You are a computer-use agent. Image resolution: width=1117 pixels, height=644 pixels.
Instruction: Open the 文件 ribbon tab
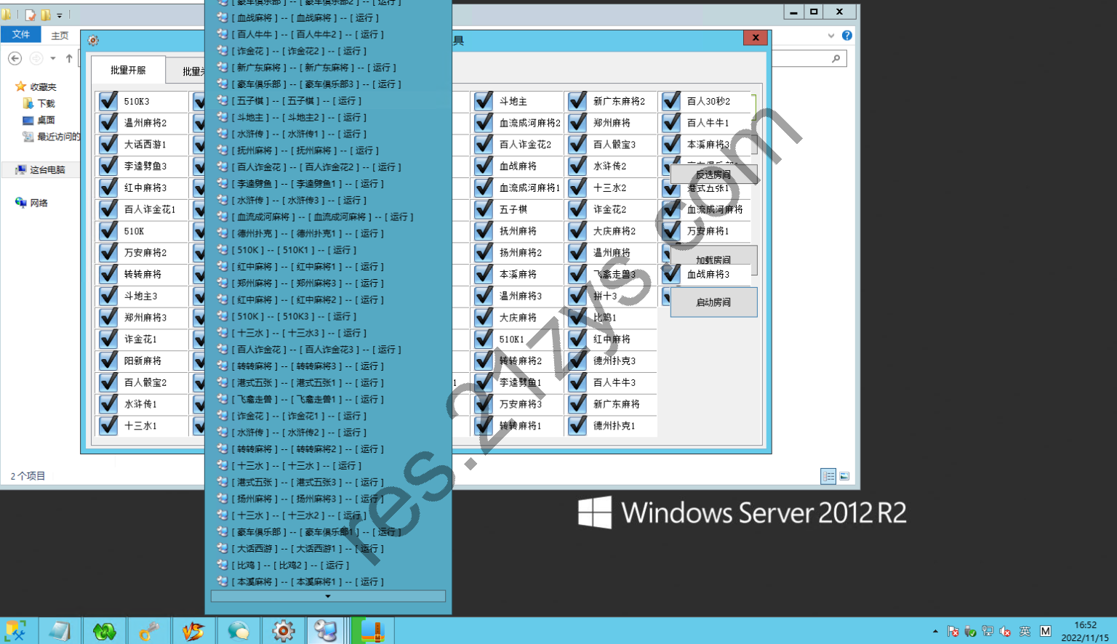pos(21,34)
